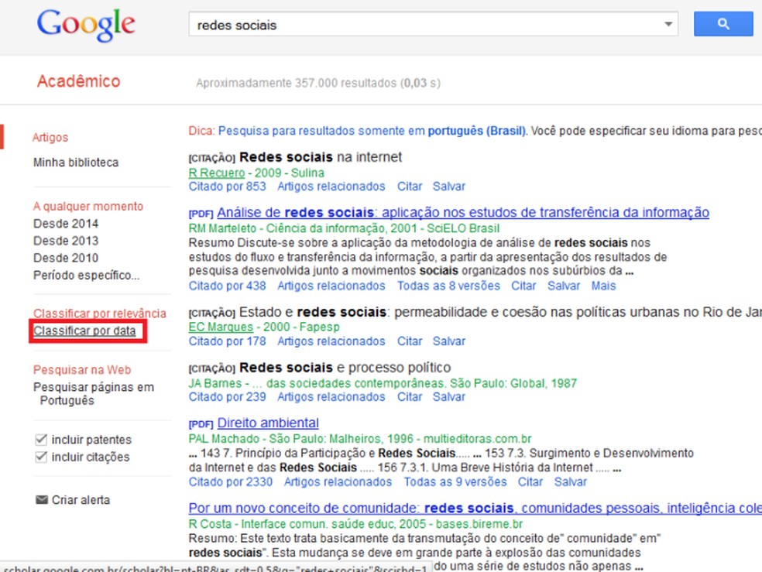762x572 pixels.
Task: Uncheck the "incluir citações" option
Action: point(40,457)
